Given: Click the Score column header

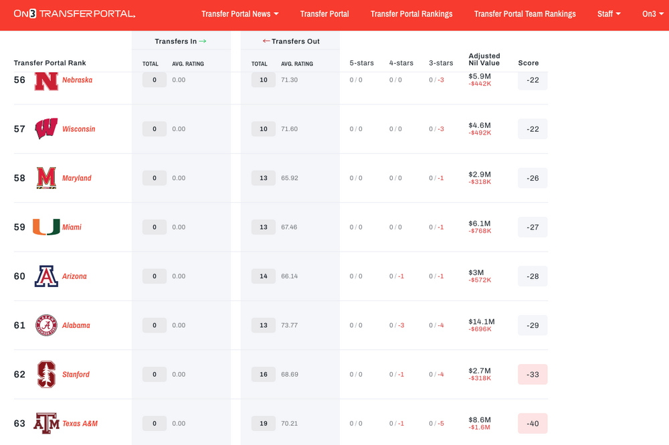Looking at the screenshot, I should (x=528, y=63).
